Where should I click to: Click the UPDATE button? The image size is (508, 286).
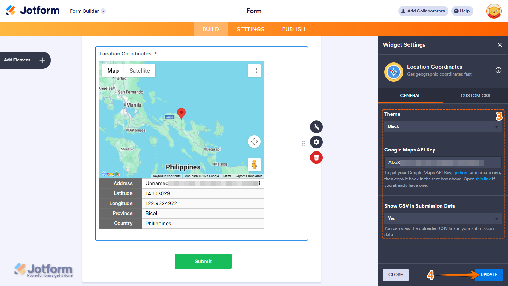coord(489,275)
